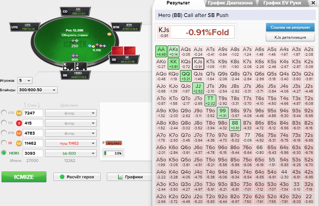Select the AKs cell in range grid
The width and height of the screenshot is (319, 206).
pos(173,51)
